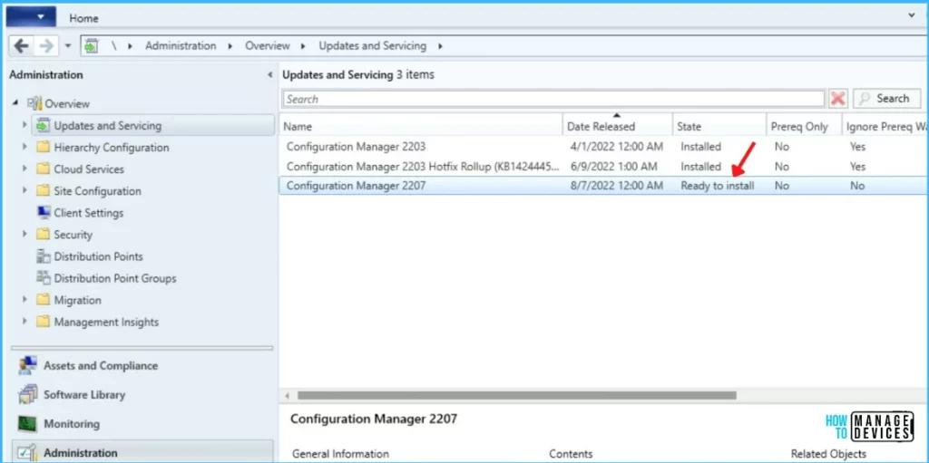Select Distribution Points tree item
The height and width of the screenshot is (463, 929).
tap(98, 256)
